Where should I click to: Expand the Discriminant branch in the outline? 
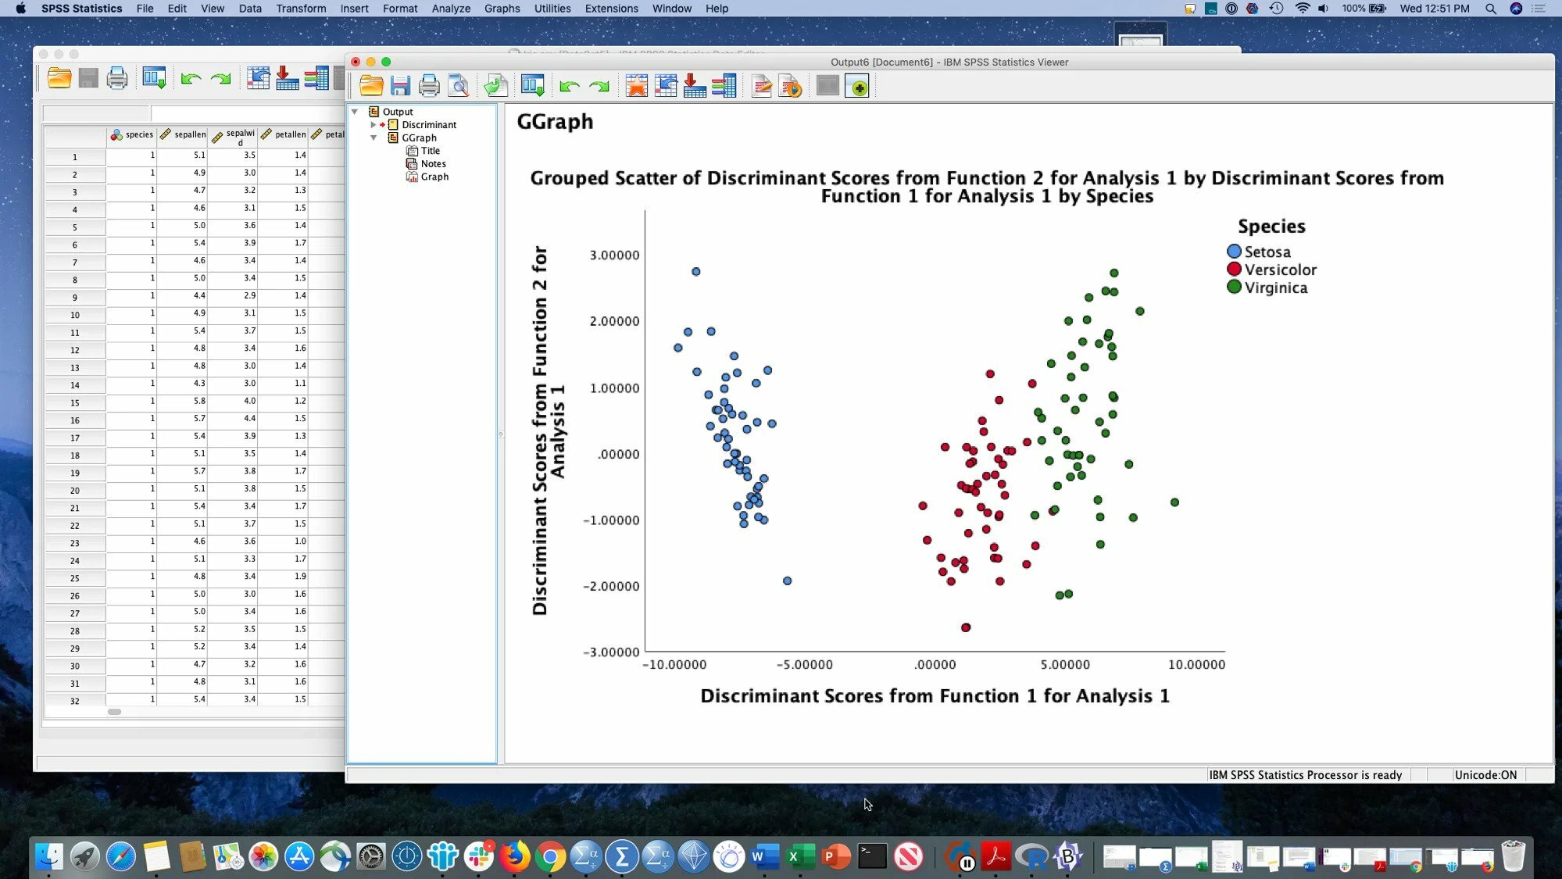coord(374,124)
